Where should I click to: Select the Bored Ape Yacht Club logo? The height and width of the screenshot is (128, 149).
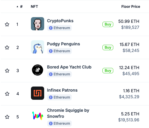coord(38,70)
